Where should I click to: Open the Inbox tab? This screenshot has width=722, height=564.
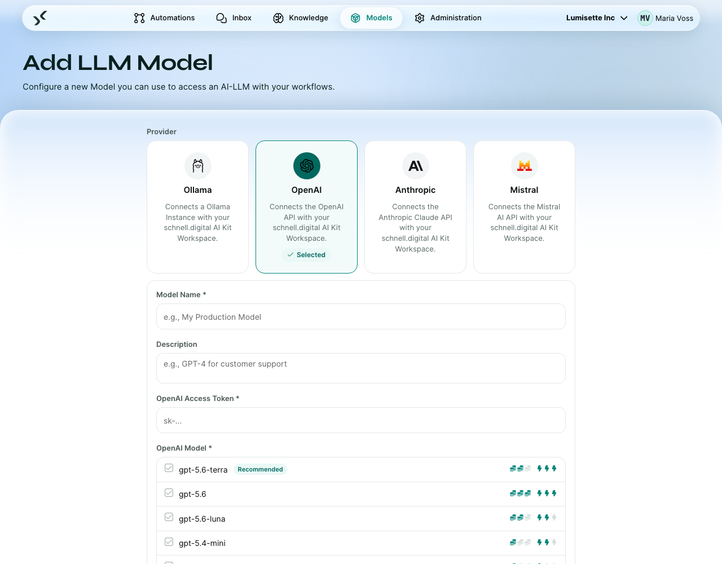tap(234, 18)
